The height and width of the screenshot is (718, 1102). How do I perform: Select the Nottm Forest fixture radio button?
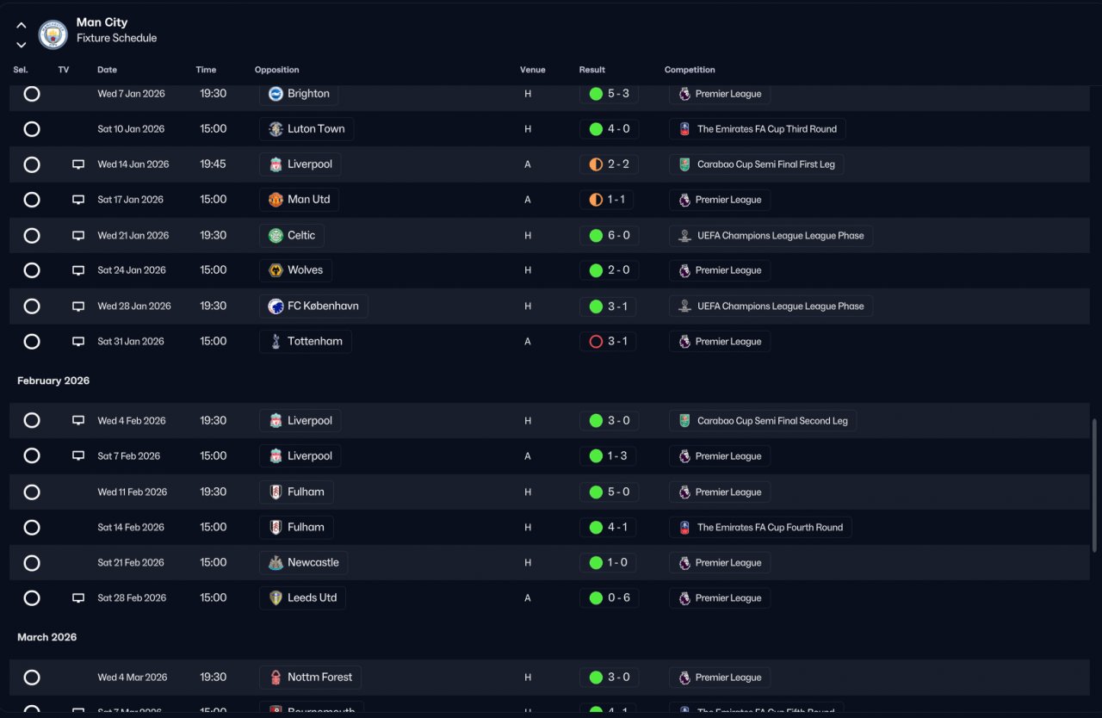tap(32, 678)
